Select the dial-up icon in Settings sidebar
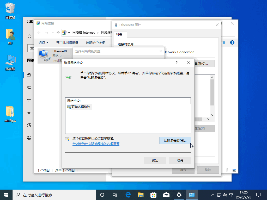267x200 pixels. click(x=29, y=100)
